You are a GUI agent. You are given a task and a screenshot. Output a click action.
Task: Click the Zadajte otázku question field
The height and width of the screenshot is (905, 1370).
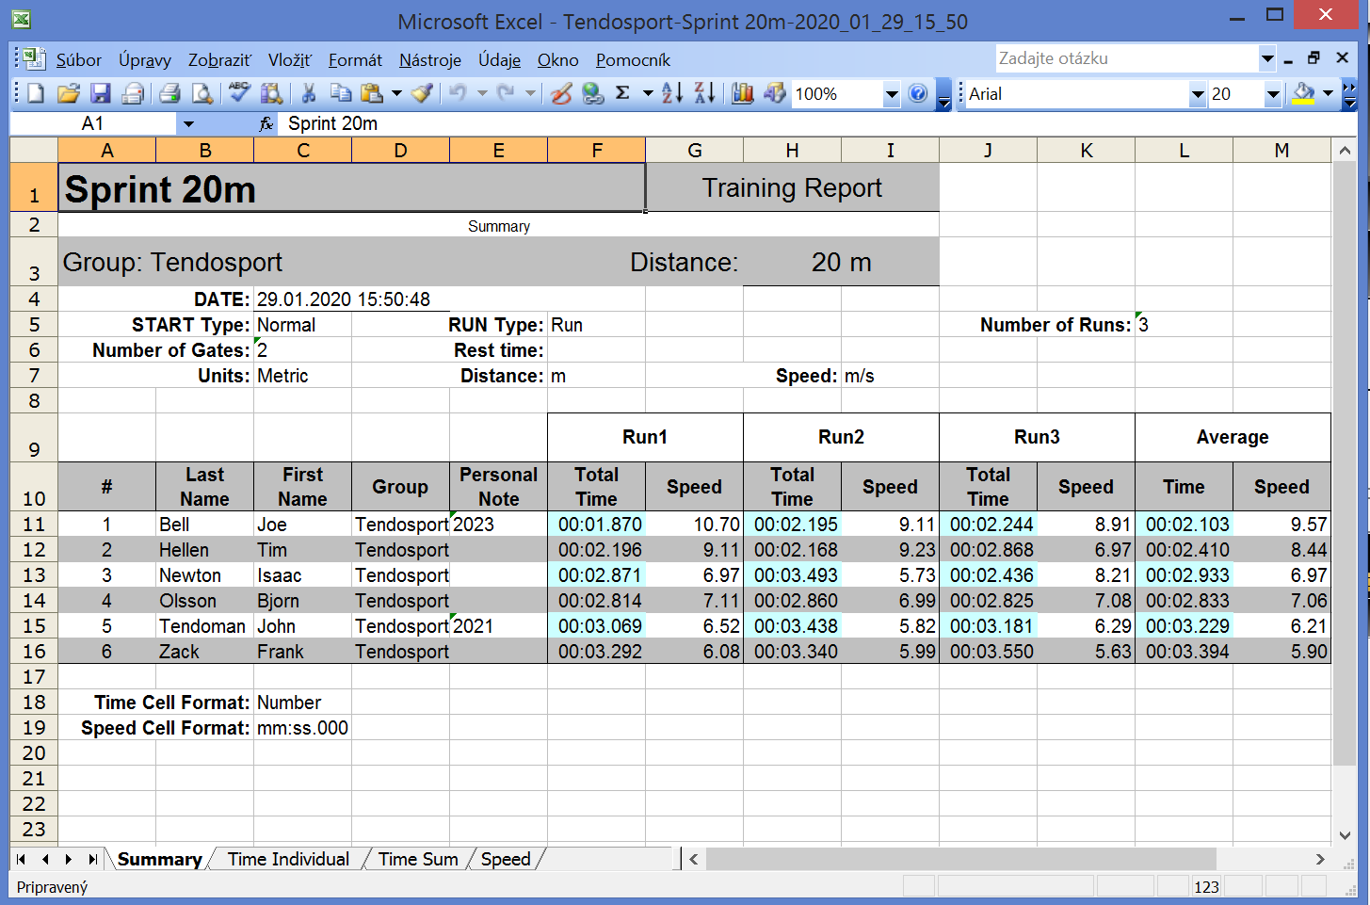pyautogui.click(x=1126, y=58)
